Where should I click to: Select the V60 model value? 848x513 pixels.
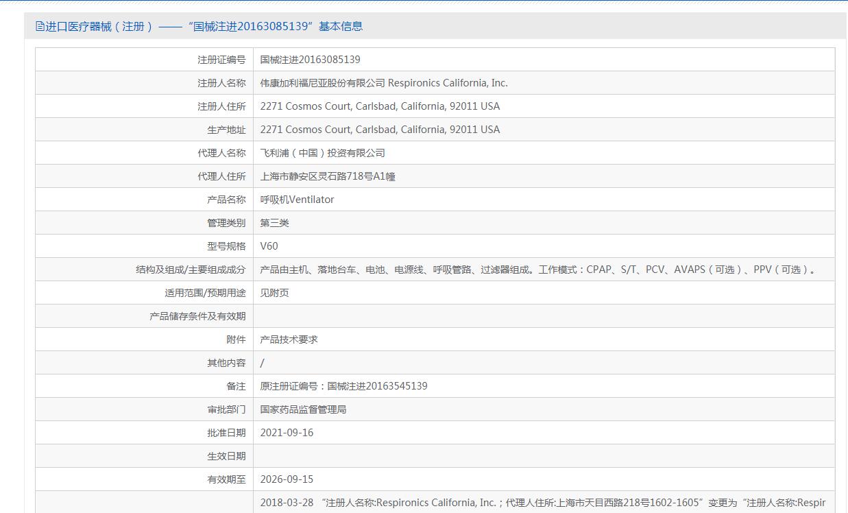pos(269,246)
